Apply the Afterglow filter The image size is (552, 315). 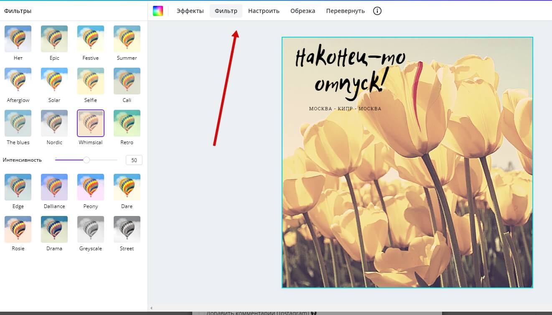[18, 81]
